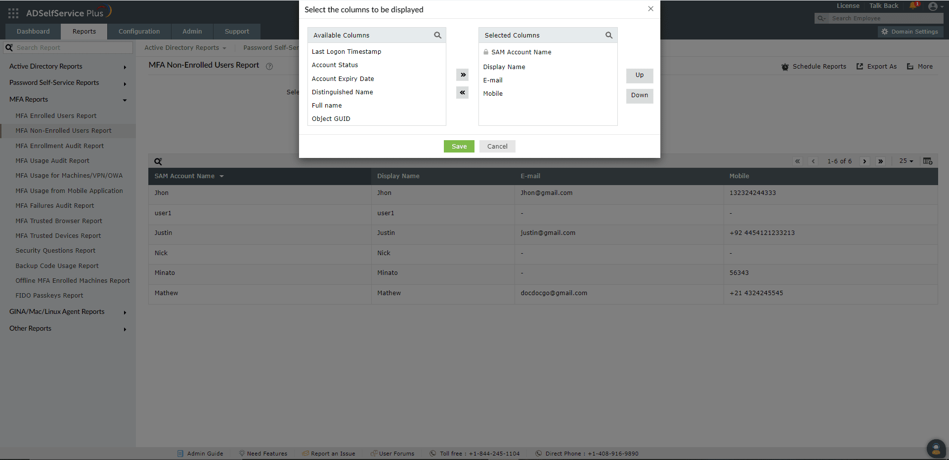Change rows per page 25 dropdown
The image size is (949, 460).
906,161
